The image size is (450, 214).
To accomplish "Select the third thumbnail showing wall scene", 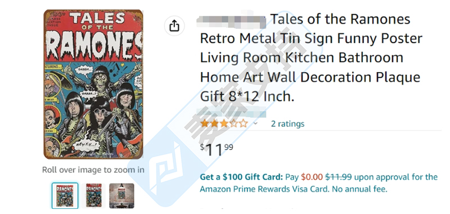I will (121, 196).
